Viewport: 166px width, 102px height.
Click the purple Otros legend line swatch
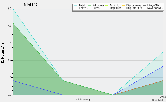point(90,8)
